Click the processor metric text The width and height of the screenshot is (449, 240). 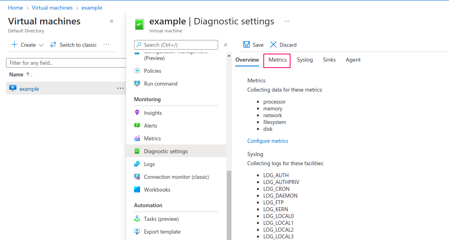point(275,102)
